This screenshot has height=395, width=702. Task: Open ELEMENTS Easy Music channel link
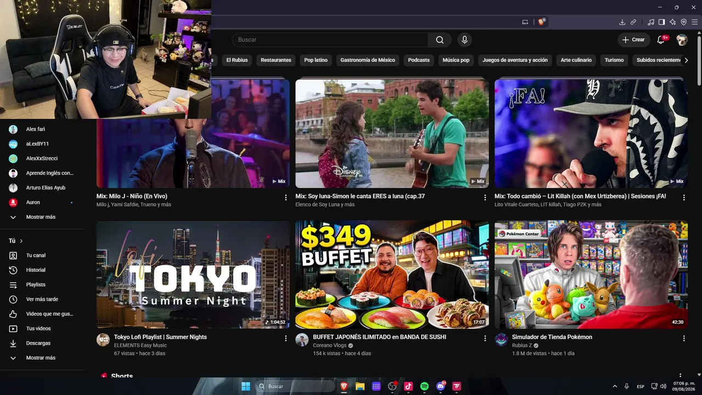[140, 346]
